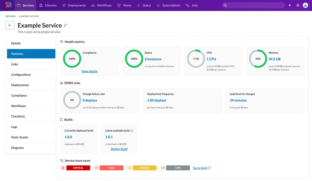Click the Workflows icon in the navbar
Image resolution: width=312 pixels, height=181 pixels.
pyautogui.click(x=93, y=5)
